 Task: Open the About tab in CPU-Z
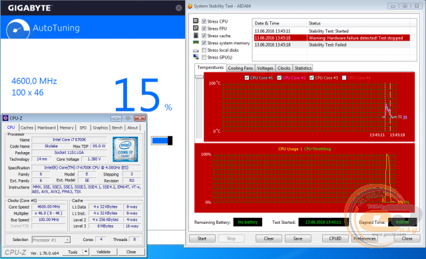pos(132,128)
